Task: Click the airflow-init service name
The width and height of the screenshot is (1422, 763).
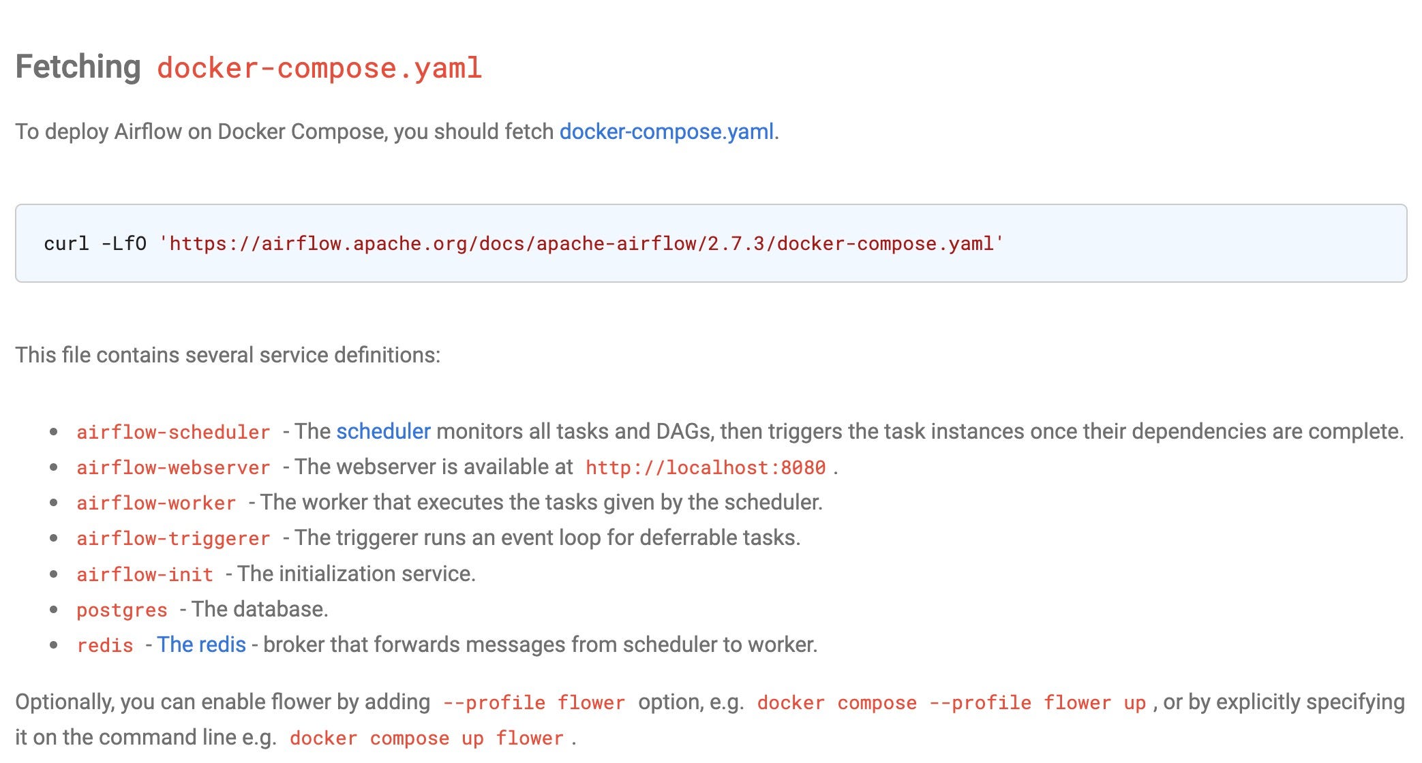Action: (145, 574)
